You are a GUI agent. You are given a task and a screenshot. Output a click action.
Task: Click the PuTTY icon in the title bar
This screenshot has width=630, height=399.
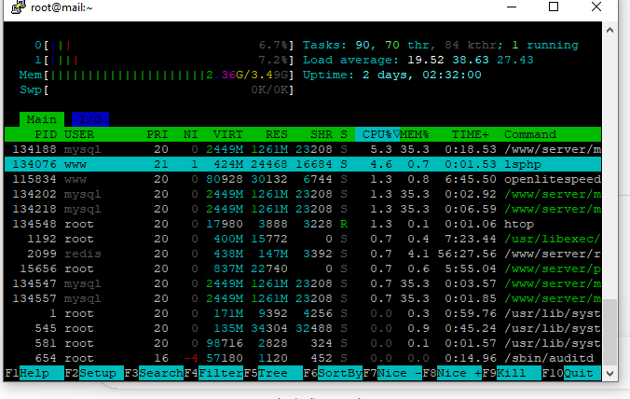coord(18,7)
